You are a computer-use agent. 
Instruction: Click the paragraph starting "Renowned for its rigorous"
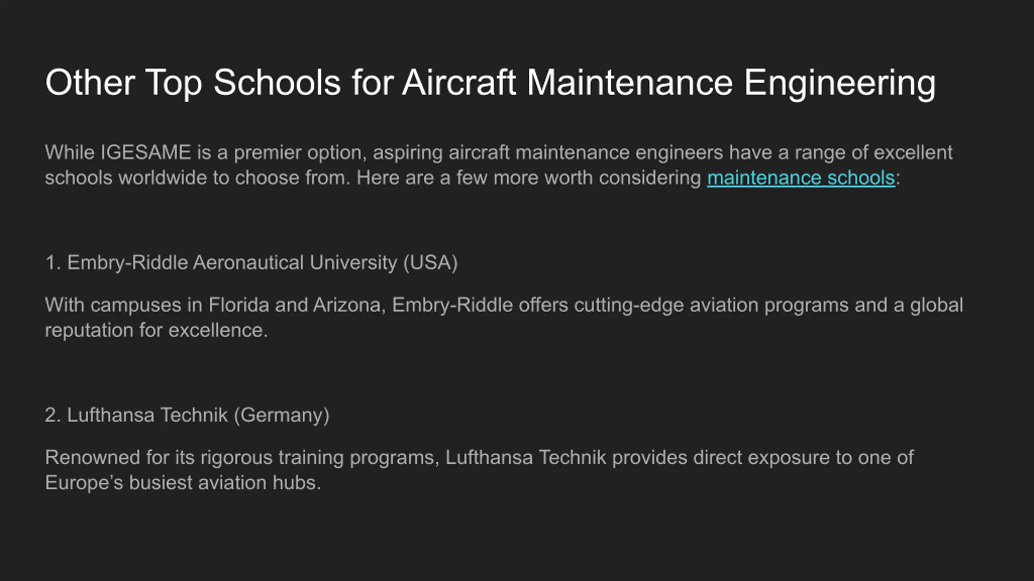479,470
